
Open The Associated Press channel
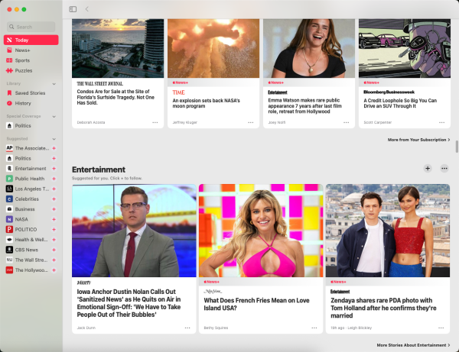pos(28,148)
